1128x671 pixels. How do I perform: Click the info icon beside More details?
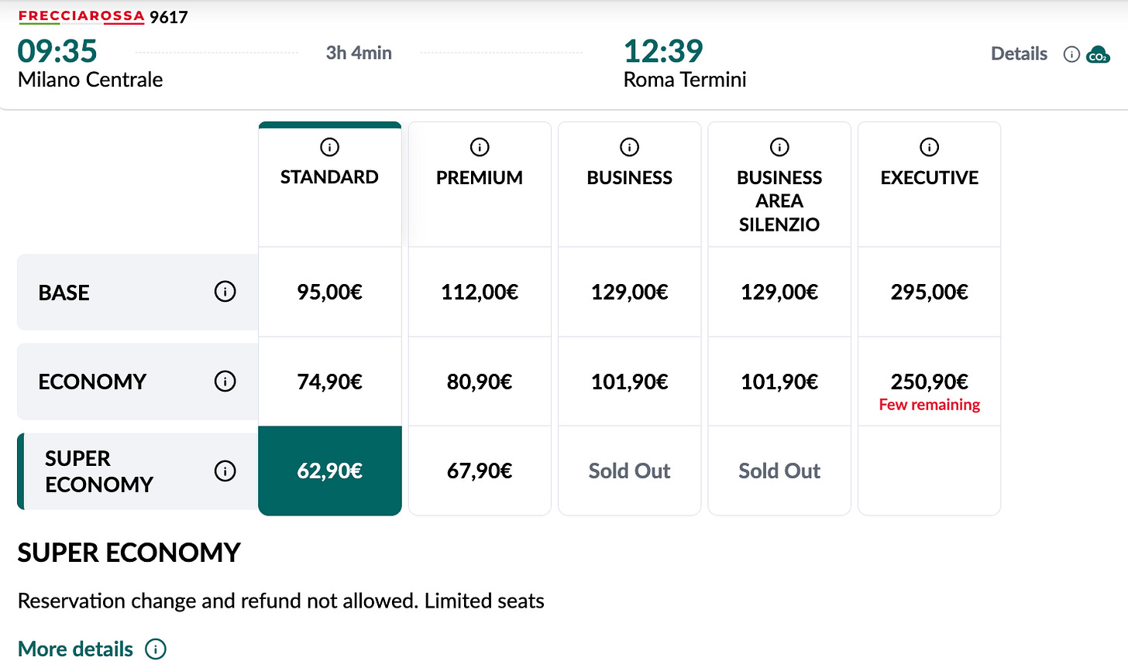coord(156,649)
